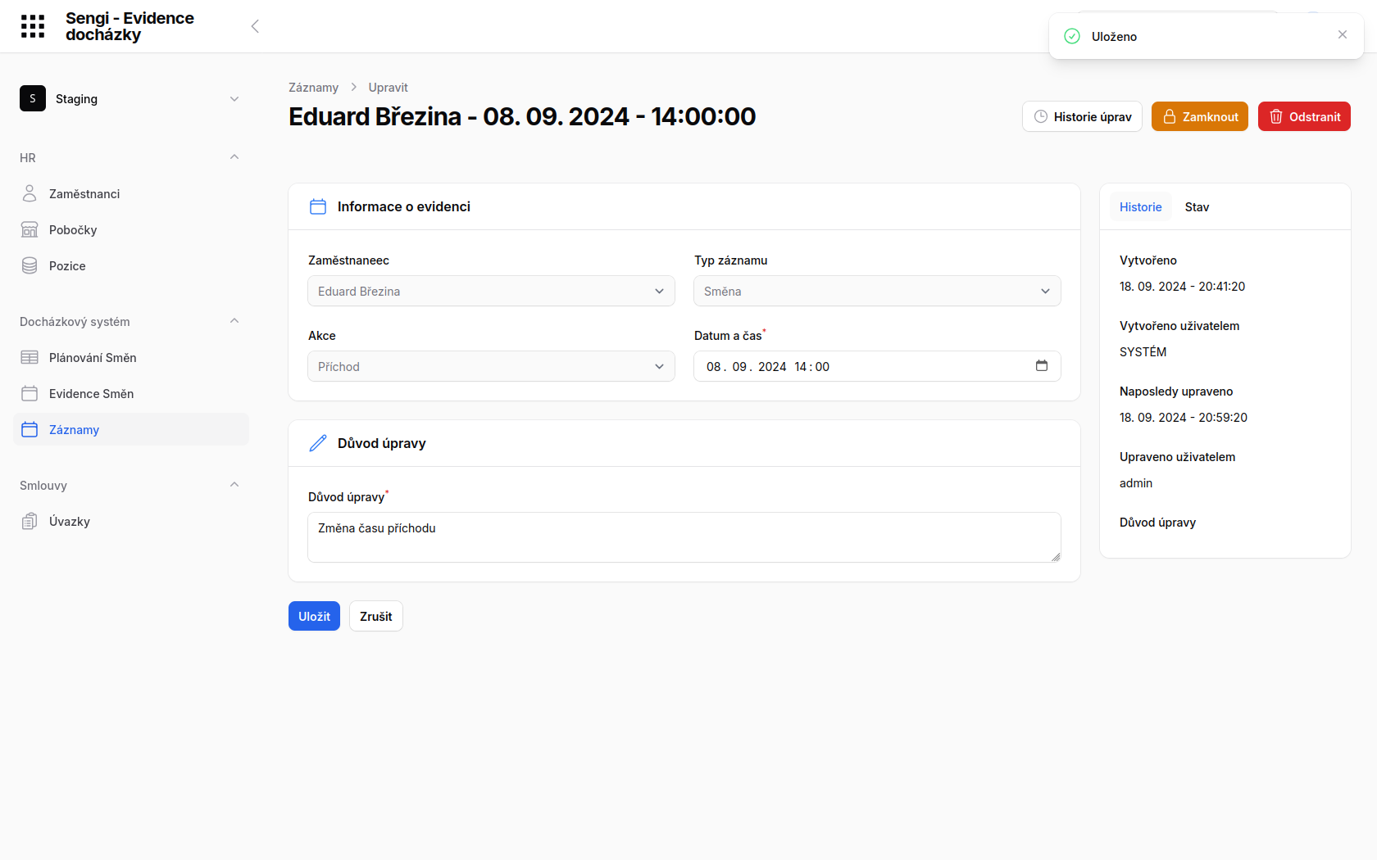The height and width of the screenshot is (860, 1377).
Task: Focus the Datum a čas input field
Action: click(x=877, y=366)
